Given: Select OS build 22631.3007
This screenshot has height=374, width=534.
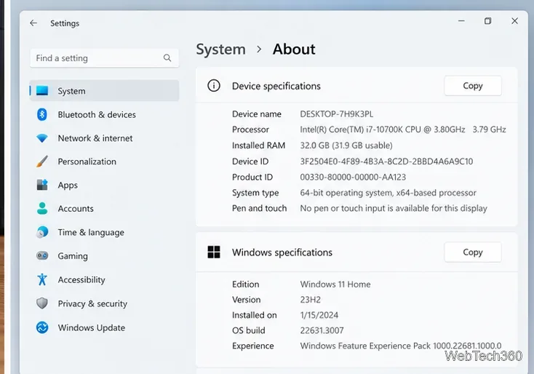Looking at the screenshot, I should click(322, 330).
